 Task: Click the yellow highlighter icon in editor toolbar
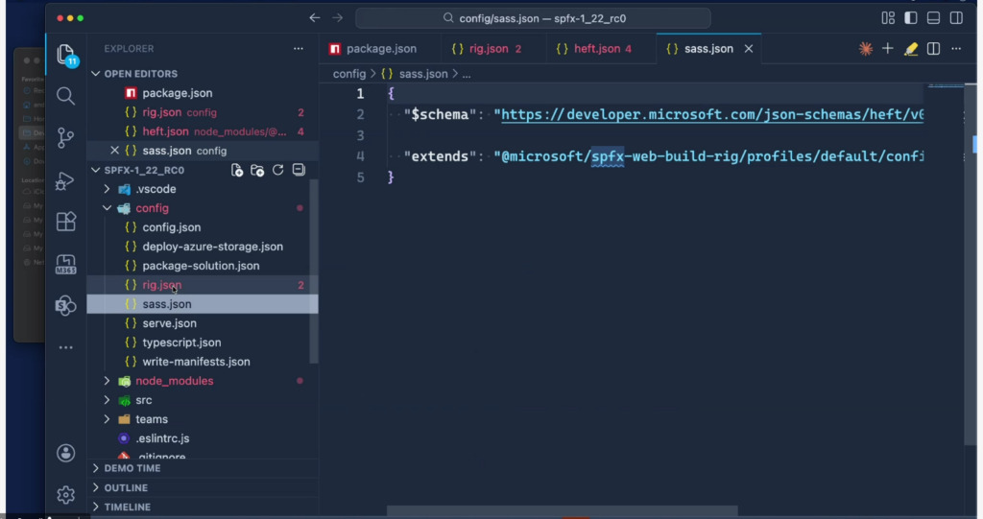(910, 49)
